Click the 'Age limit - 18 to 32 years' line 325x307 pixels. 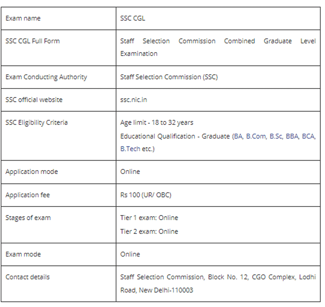(157, 123)
